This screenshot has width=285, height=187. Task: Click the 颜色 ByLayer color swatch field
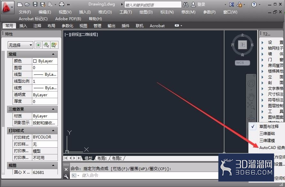click(x=45, y=61)
